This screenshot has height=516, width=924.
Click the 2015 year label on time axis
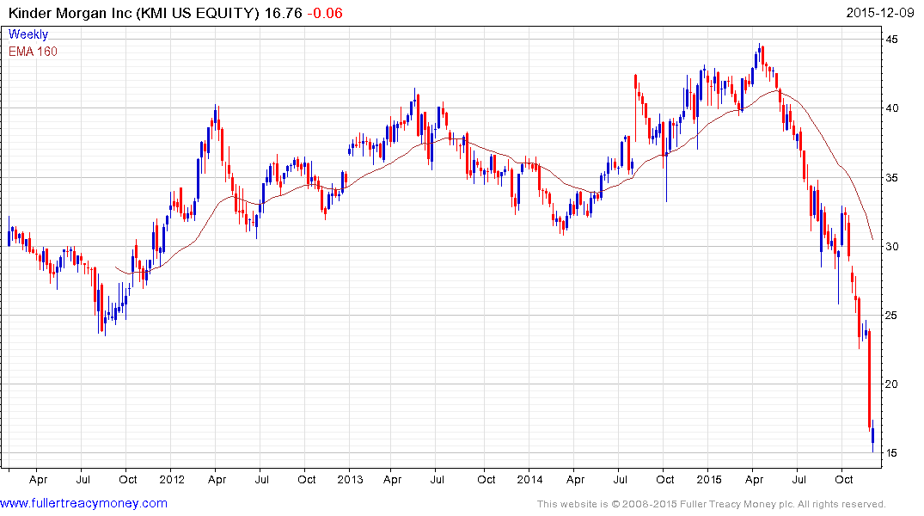tap(709, 479)
